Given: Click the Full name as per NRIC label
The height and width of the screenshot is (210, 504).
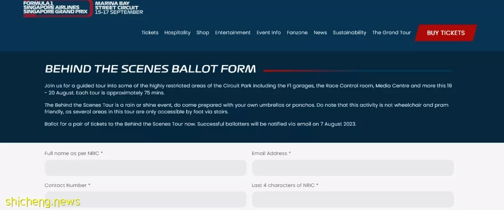Looking at the screenshot, I should (73, 154).
